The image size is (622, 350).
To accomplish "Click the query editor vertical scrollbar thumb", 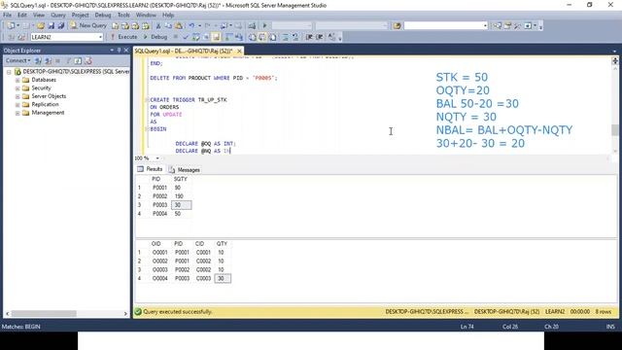I will tap(615, 129).
